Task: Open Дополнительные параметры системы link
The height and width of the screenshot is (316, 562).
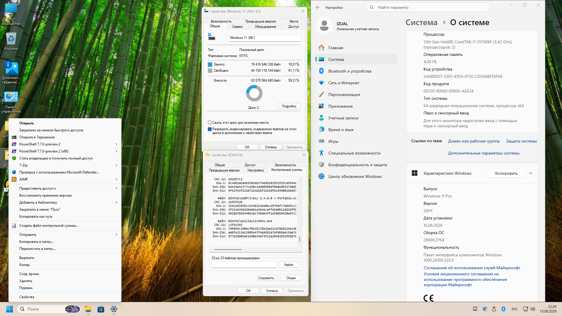Action: coord(484,153)
